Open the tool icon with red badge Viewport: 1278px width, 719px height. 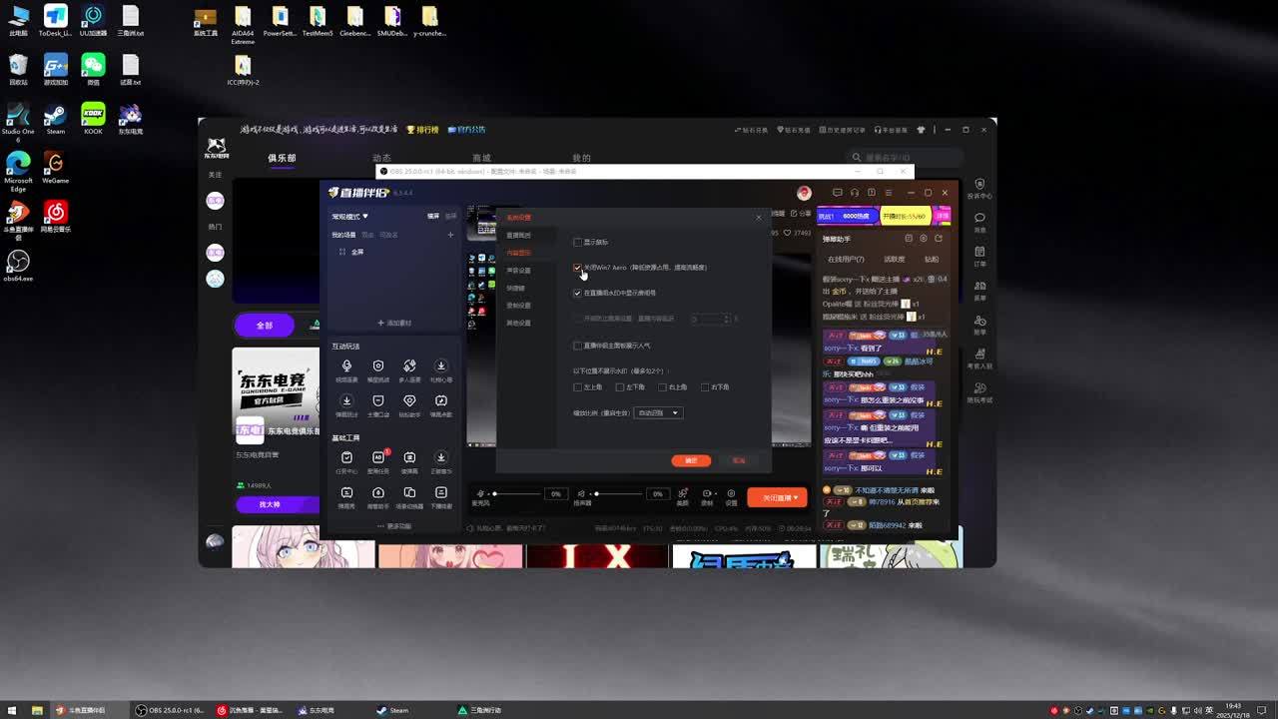point(378,460)
